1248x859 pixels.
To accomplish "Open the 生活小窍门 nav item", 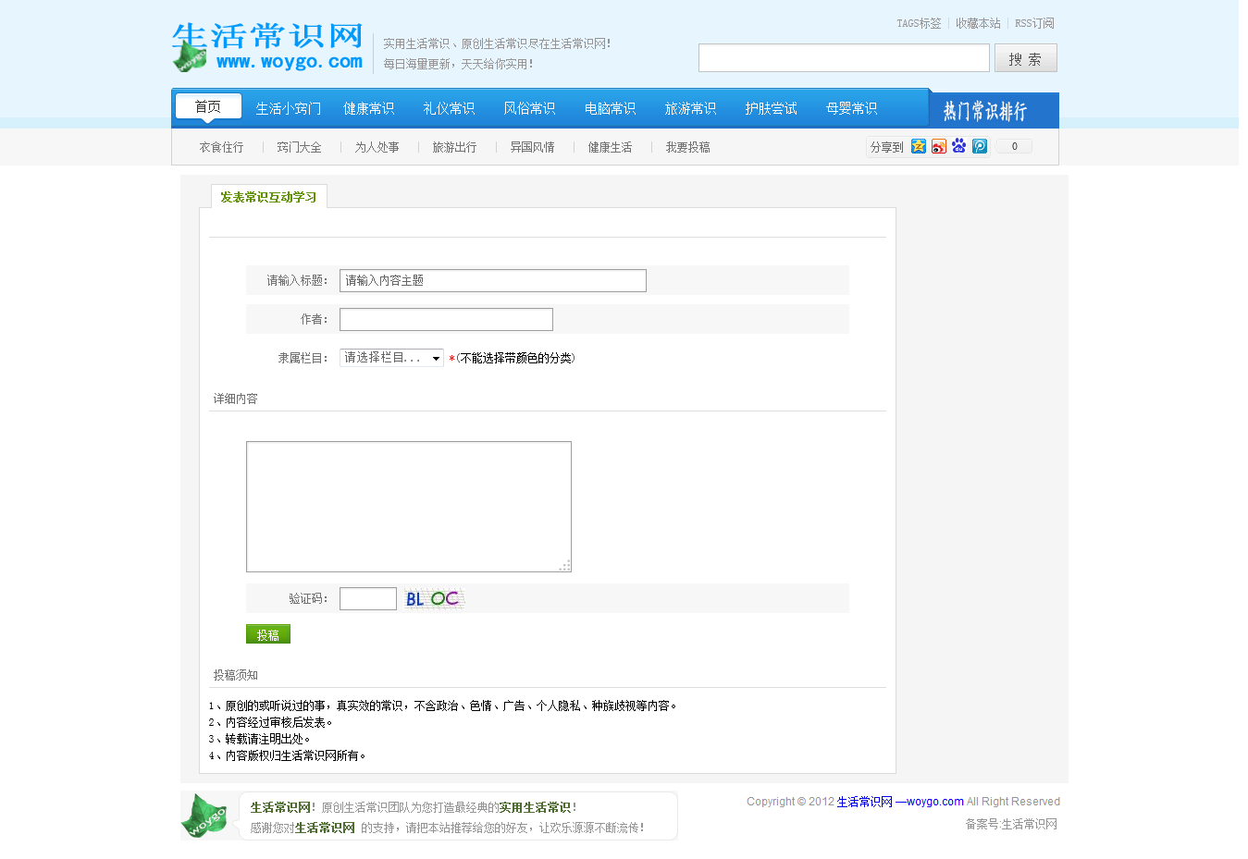I will pyautogui.click(x=289, y=108).
